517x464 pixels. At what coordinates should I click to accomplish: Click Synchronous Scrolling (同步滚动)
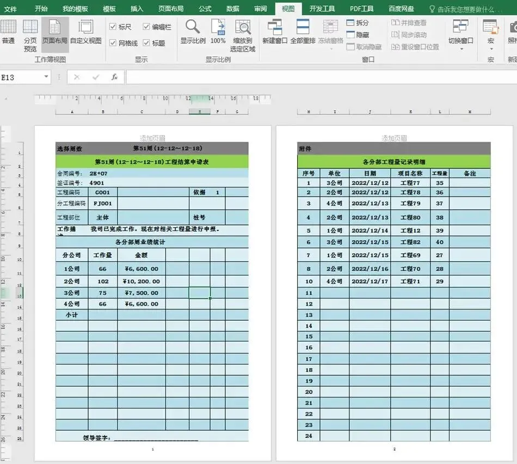[409, 35]
